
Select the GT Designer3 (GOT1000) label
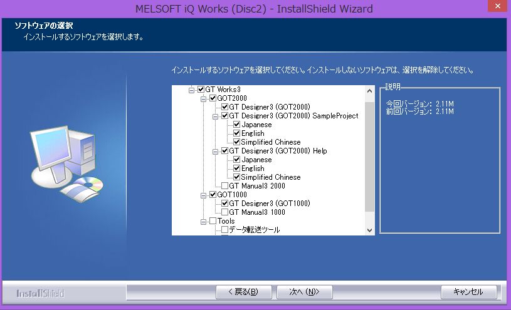click(270, 204)
